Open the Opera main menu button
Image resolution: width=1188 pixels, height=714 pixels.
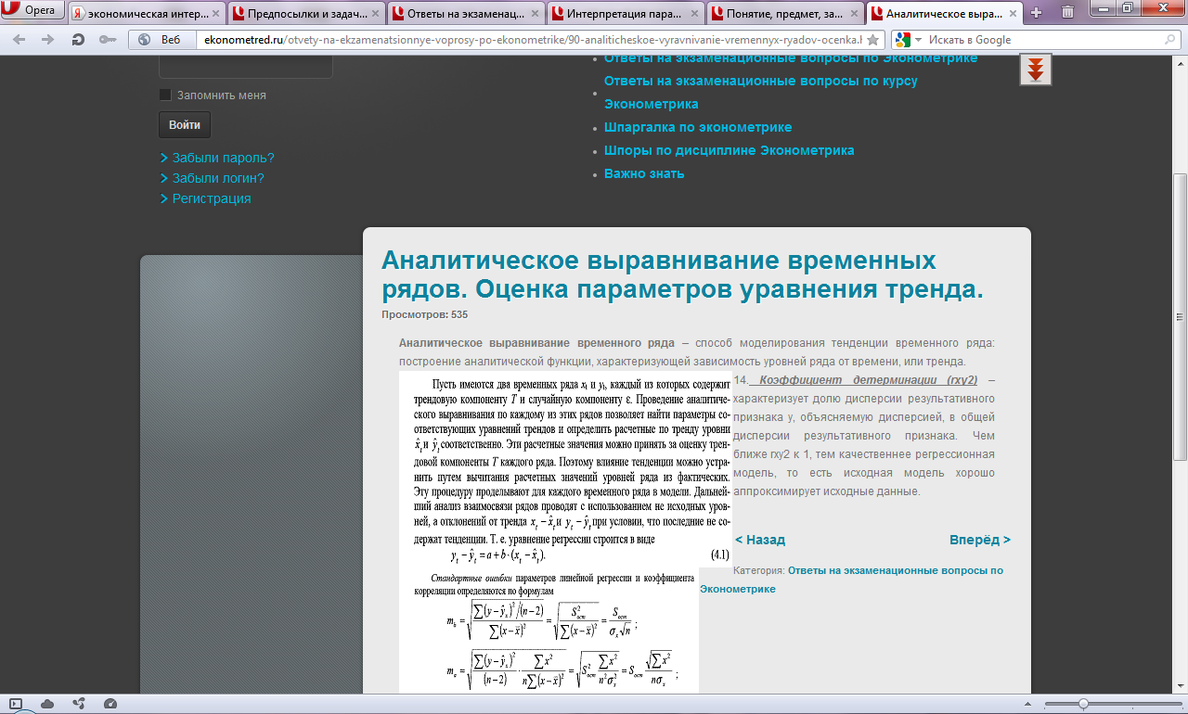point(32,11)
